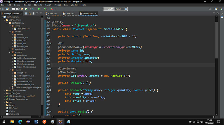Toggle Link with Editor in Package Explorer
224x125 pixels.
tap(30, 13)
